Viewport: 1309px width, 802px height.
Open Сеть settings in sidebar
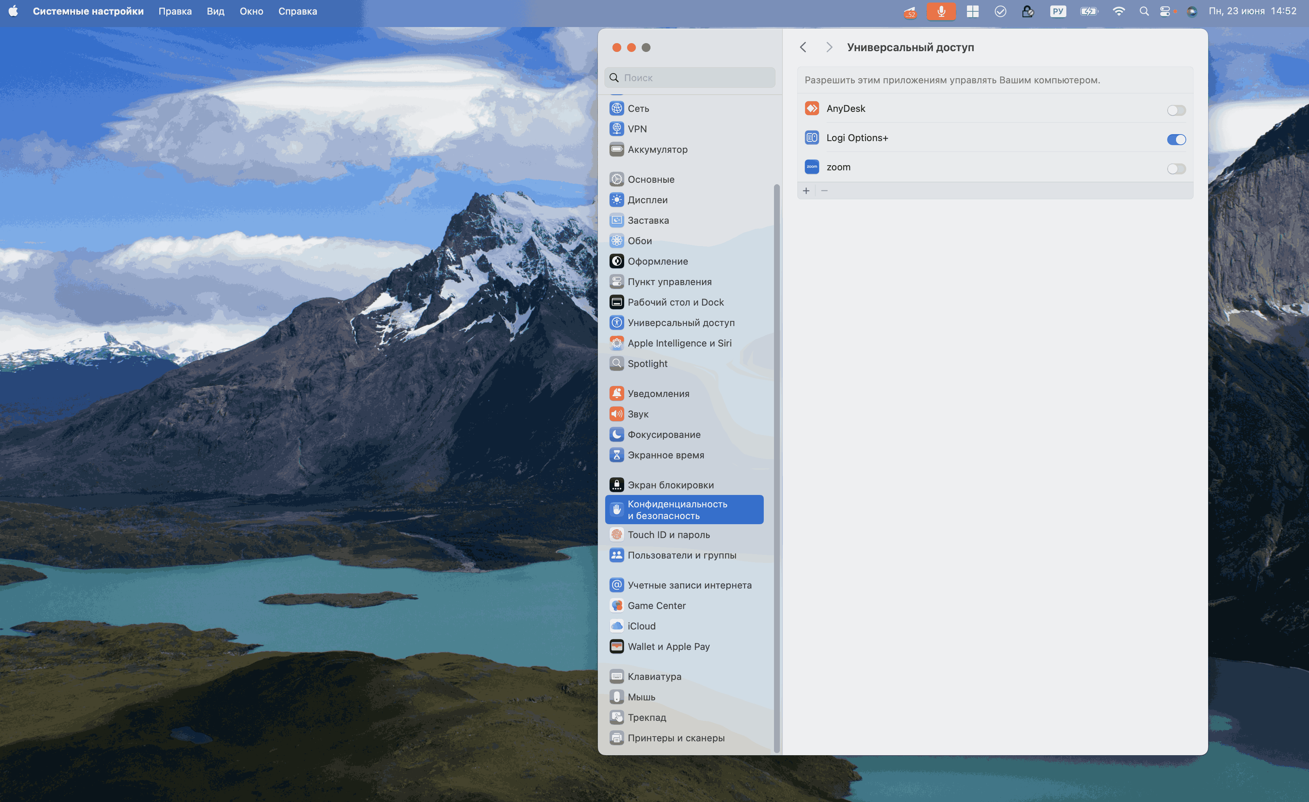pos(684,109)
